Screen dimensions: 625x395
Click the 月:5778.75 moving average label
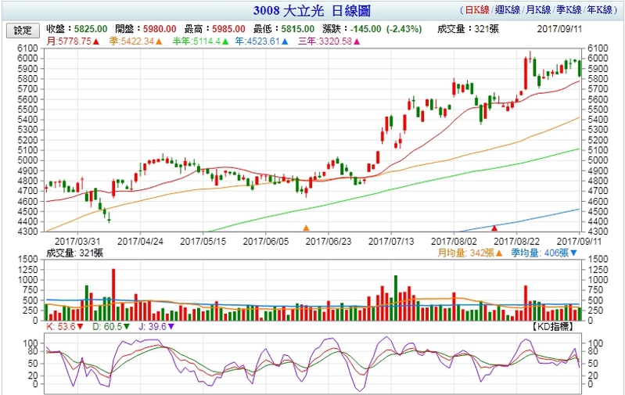click(x=70, y=41)
